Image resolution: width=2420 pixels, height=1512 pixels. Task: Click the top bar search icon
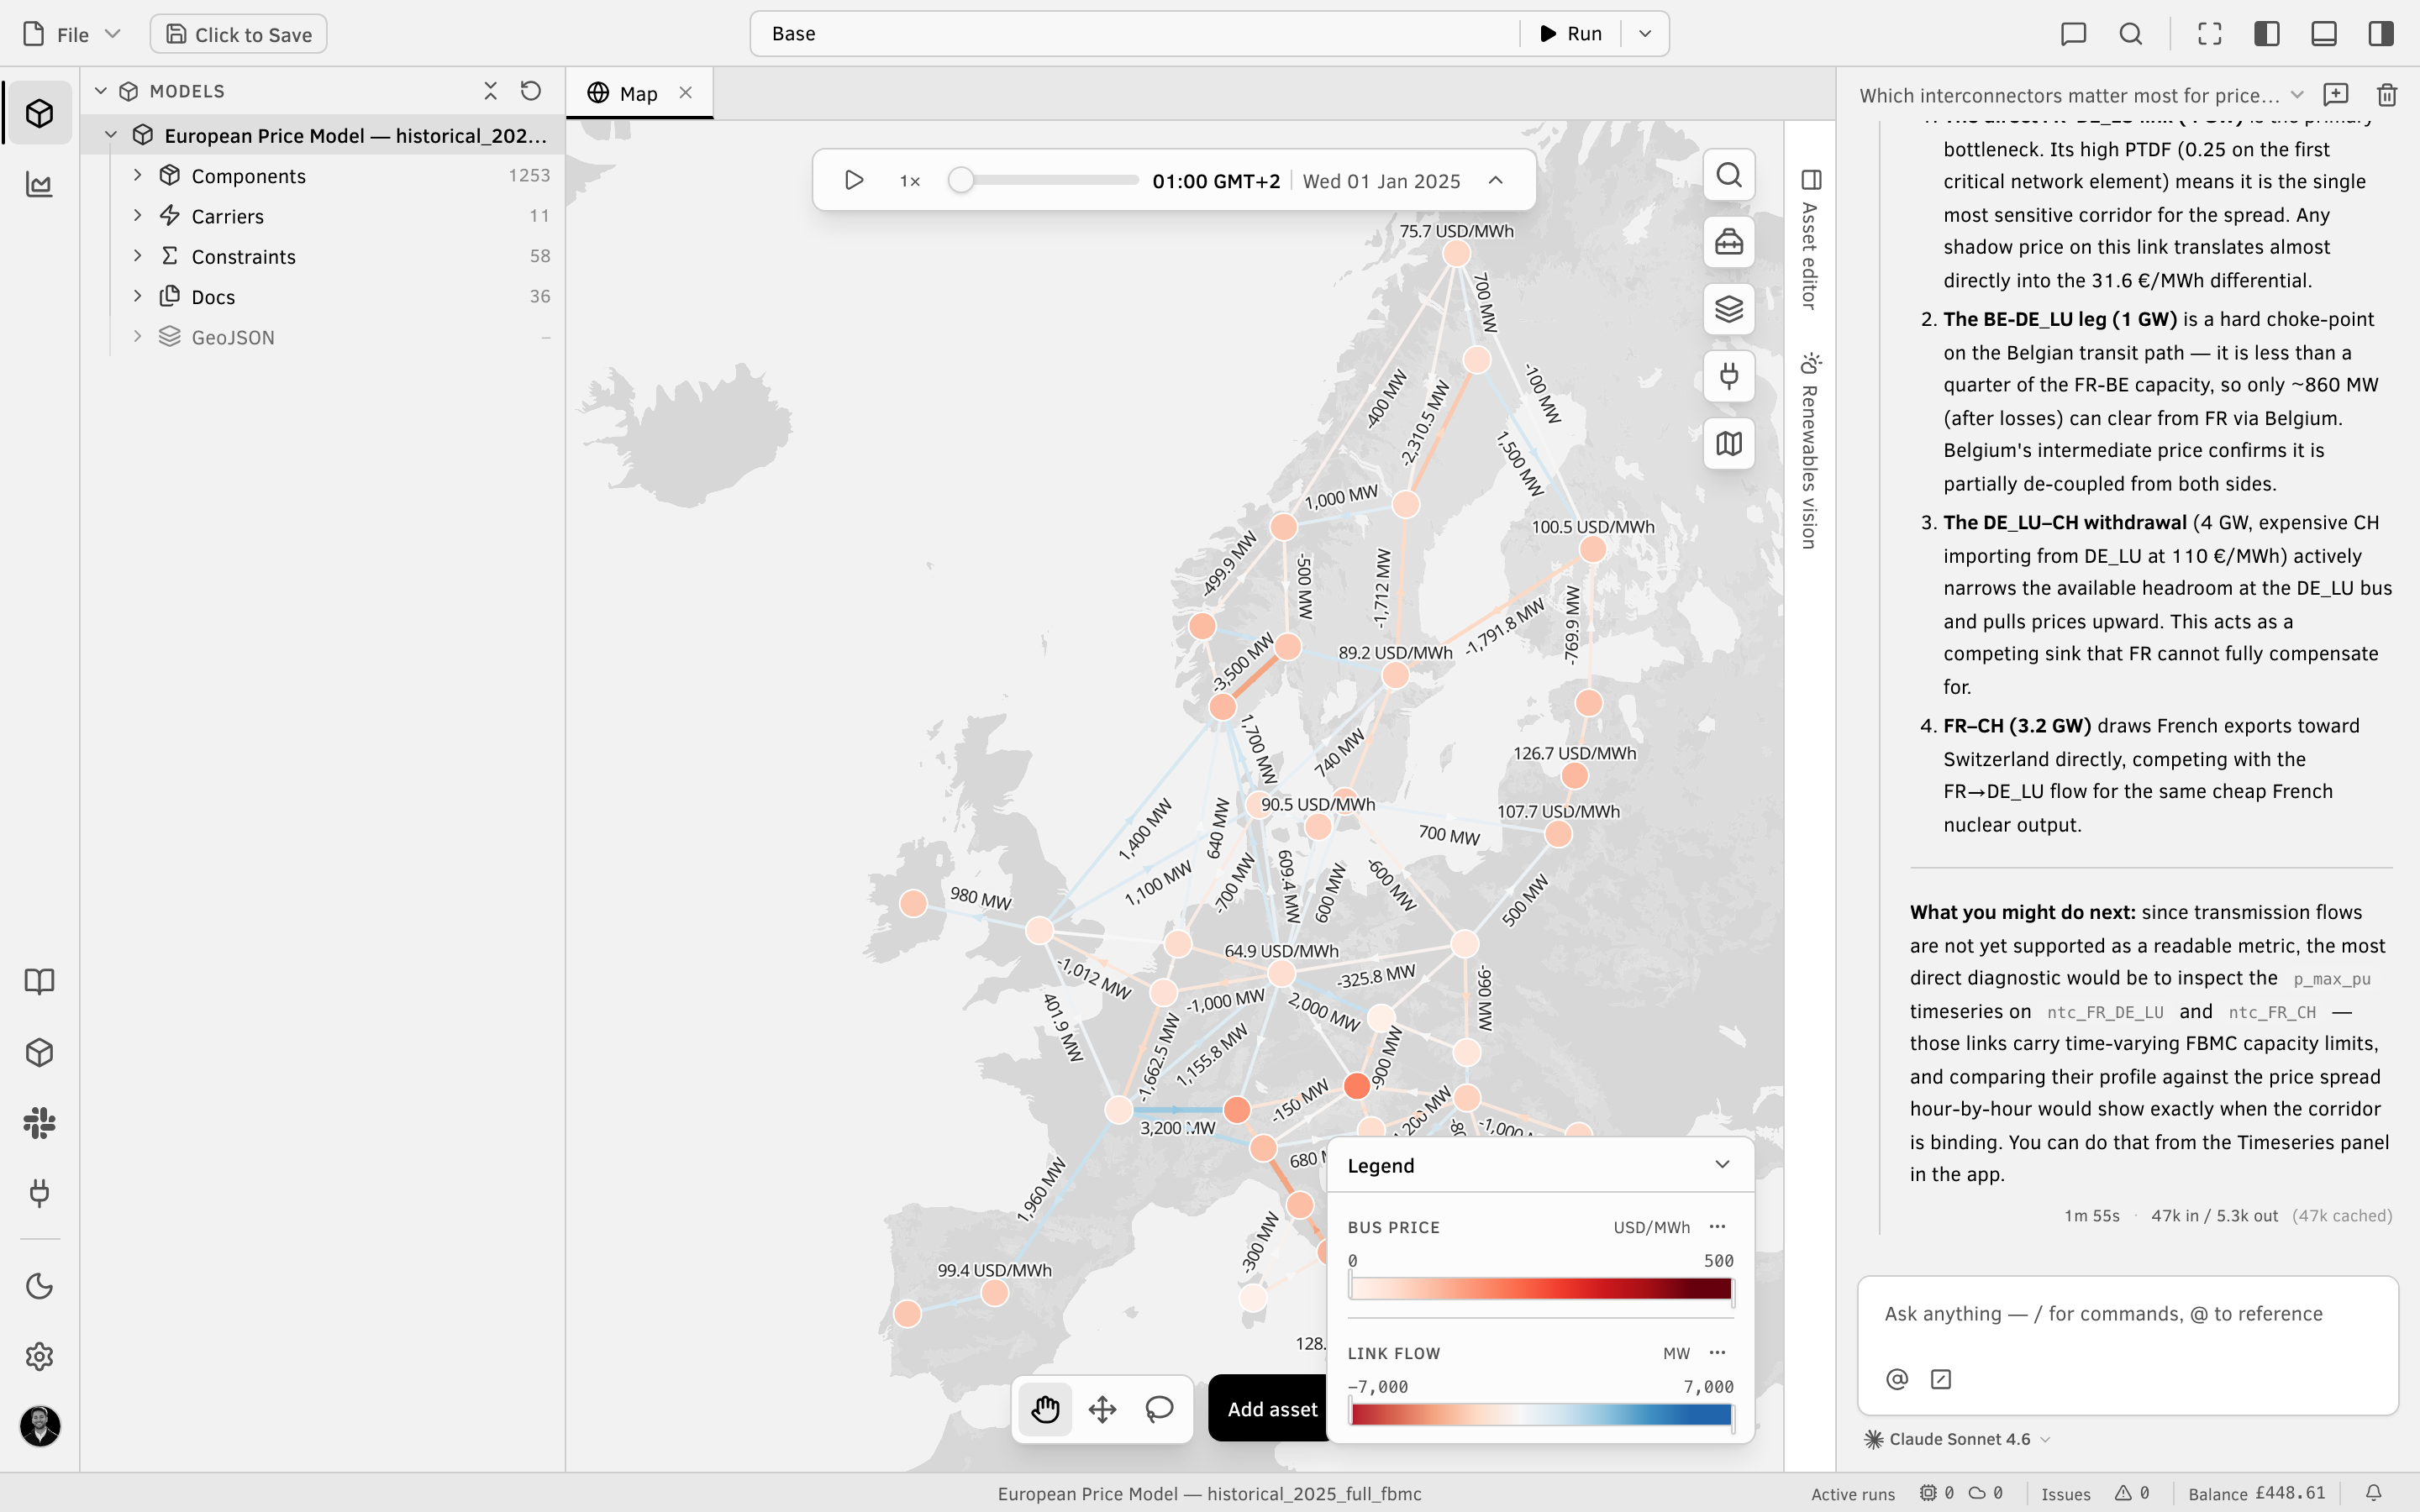(2130, 34)
